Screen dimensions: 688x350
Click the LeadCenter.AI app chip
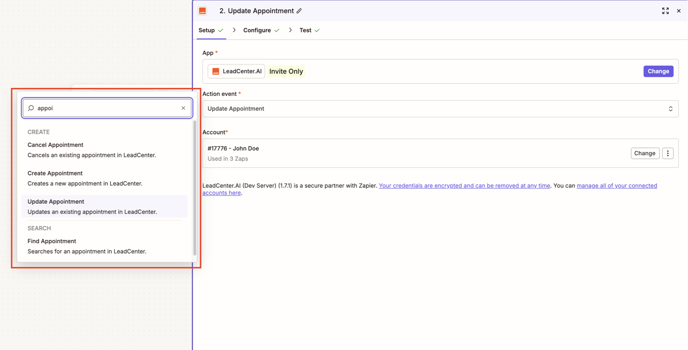[236, 71]
